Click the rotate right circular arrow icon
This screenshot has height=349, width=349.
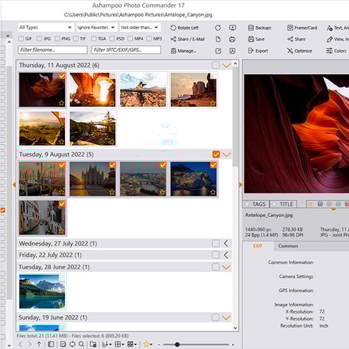point(218,28)
